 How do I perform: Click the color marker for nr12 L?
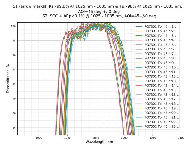pyautogui.click(x=139, y=77)
